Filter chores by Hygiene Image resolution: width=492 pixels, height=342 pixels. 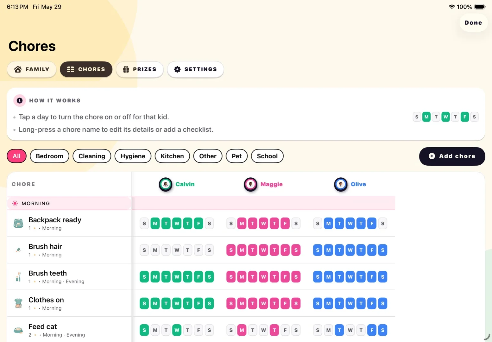[133, 156]
